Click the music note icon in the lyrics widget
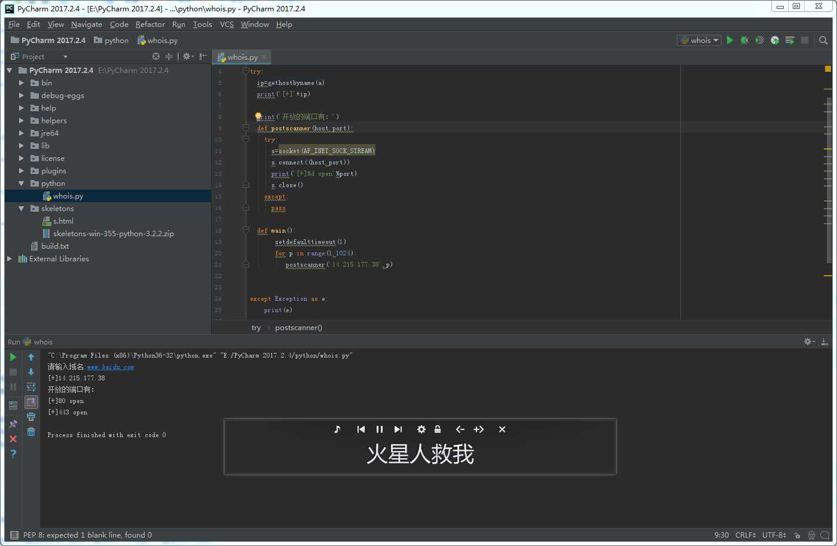Screen dimensions: 837x546 pyautogui.click(x=337, y=429)
